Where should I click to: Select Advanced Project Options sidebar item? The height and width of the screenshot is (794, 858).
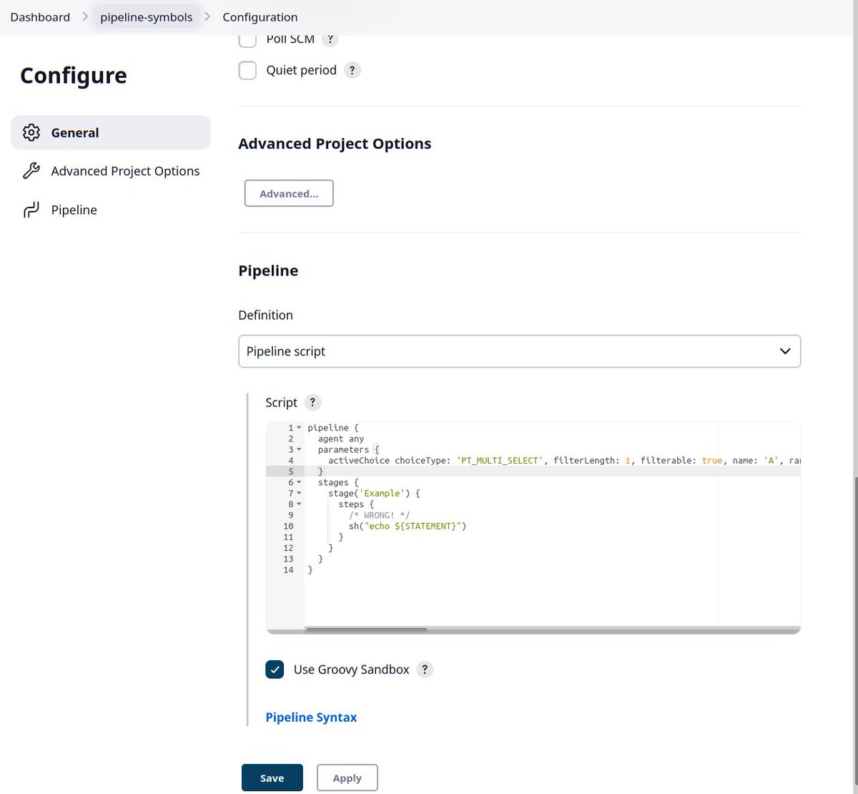(111, 171)
